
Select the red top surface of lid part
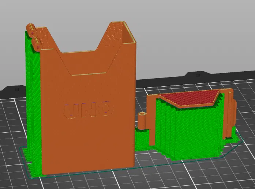coord(189,98)
